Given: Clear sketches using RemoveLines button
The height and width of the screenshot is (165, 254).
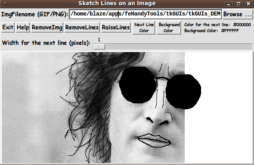Looking at the screenshot, I should coord(82,27).
